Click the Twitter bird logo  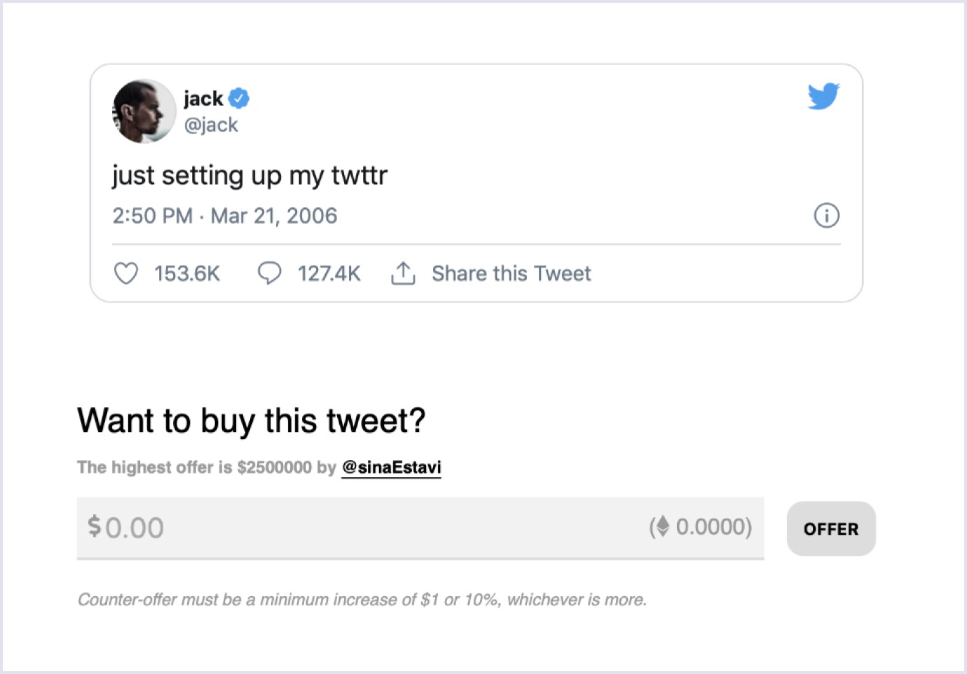(823, 96)
